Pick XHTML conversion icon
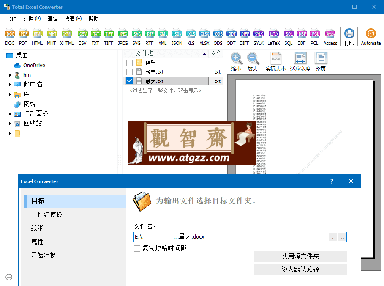384x286 pixels. (67, 34)
